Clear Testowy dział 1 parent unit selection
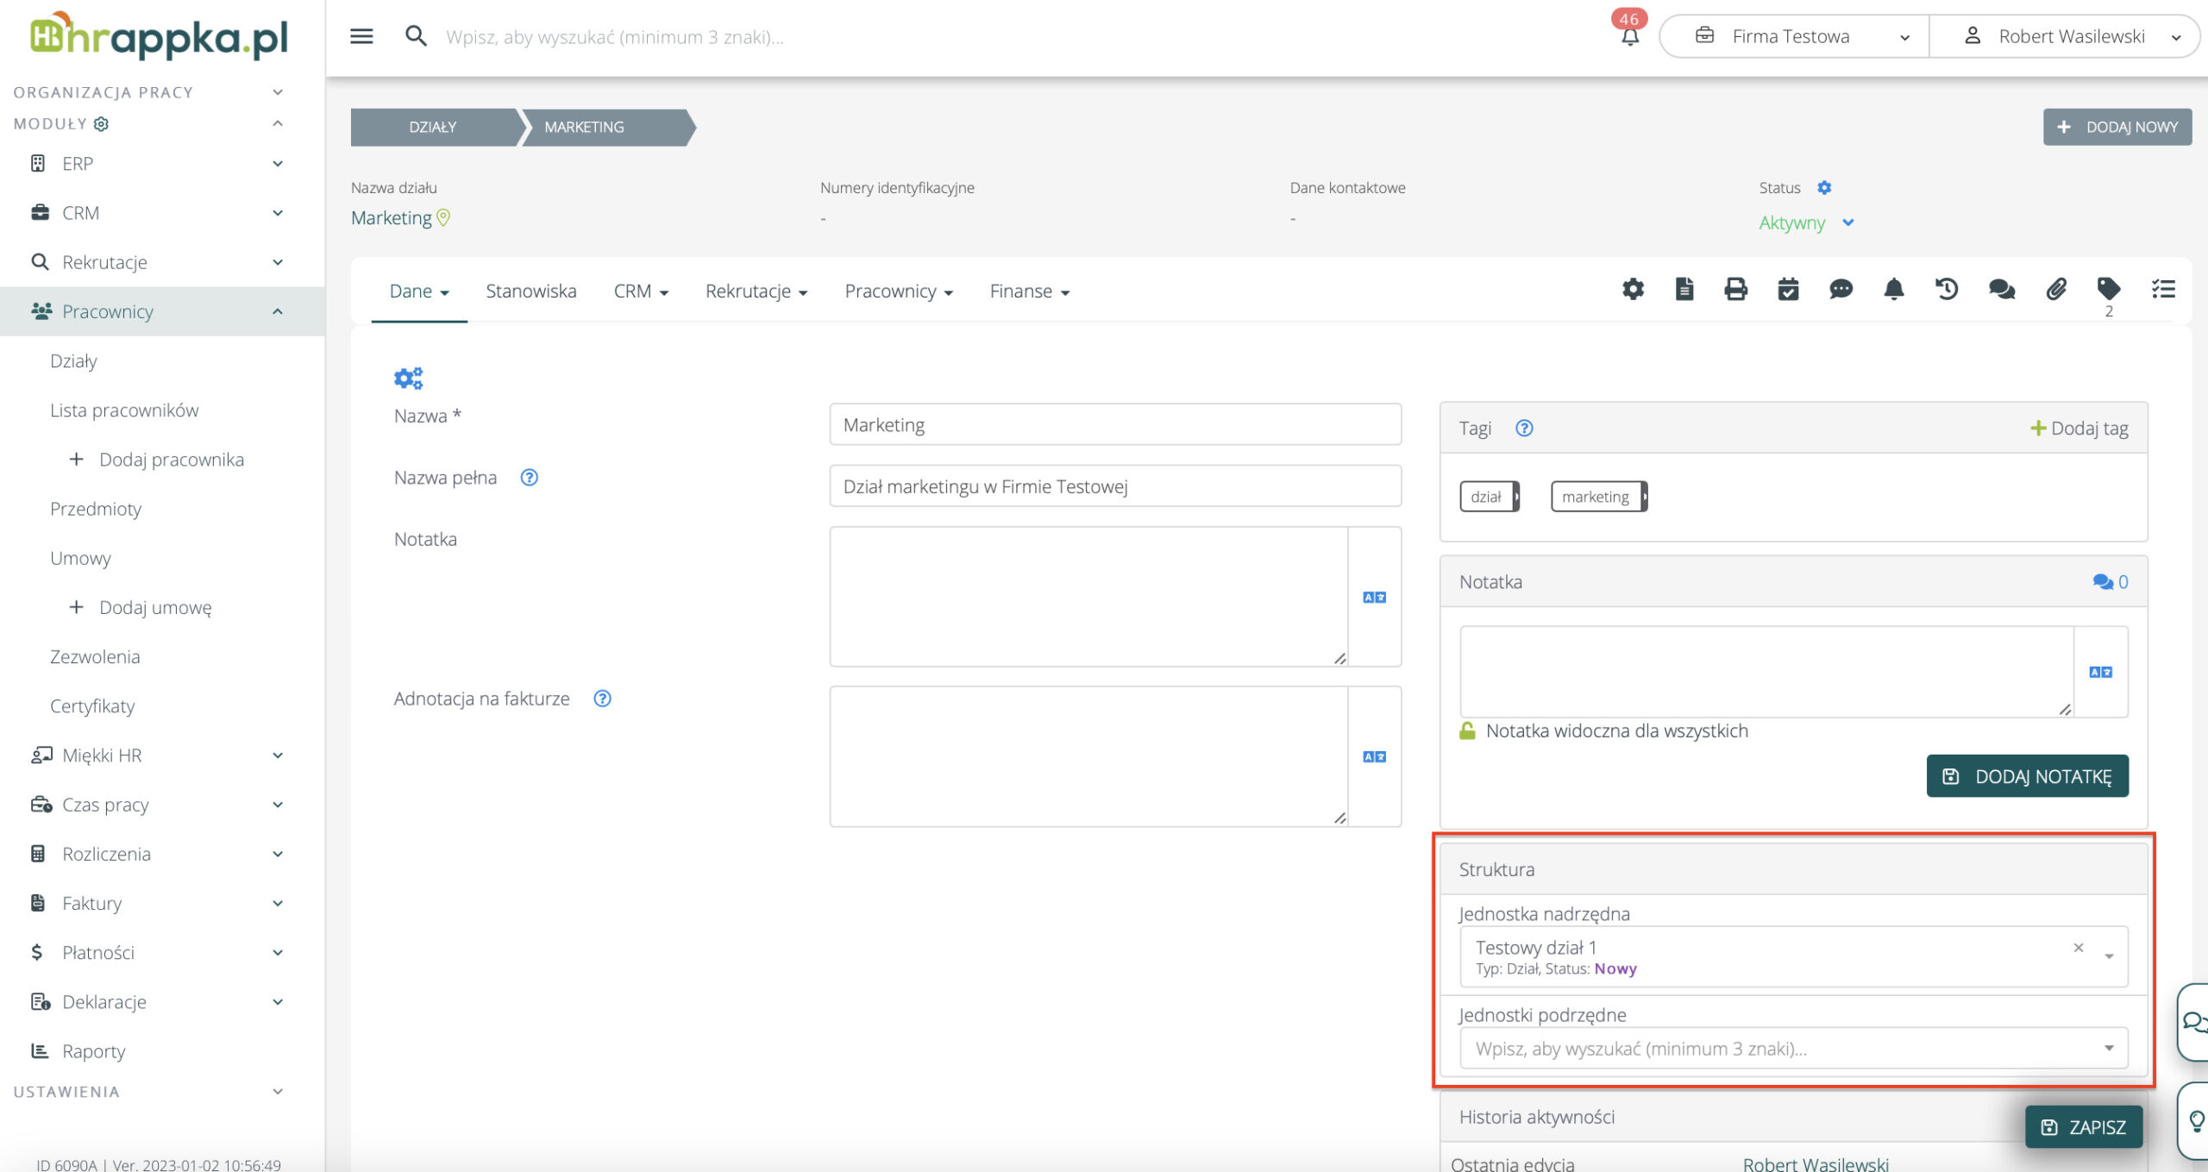 click(2079, 947)
